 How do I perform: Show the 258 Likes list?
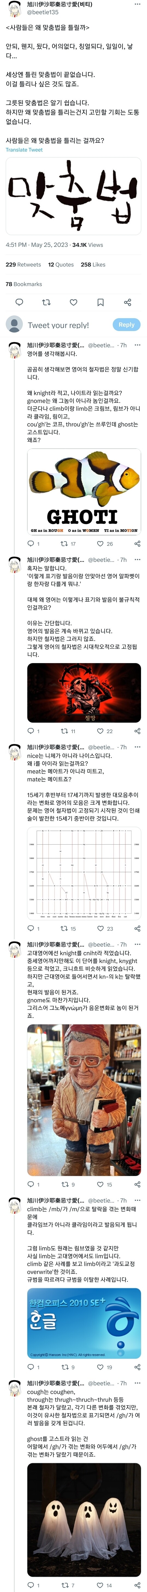[x=93, y=265]
